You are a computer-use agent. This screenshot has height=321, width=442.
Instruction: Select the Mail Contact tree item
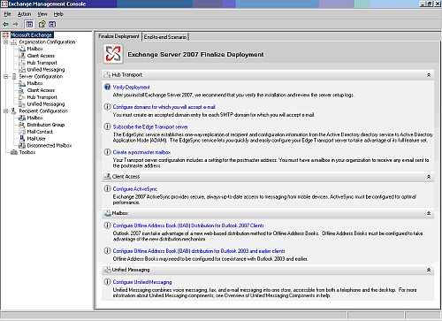coord(40,132)
